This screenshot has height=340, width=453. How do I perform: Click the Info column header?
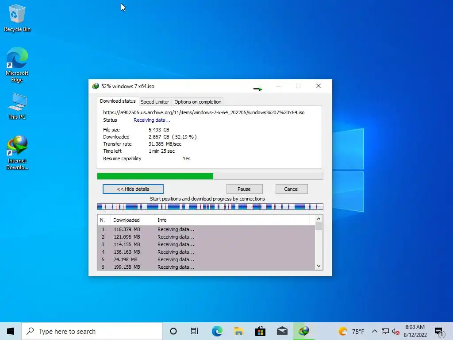click(232, 220)
